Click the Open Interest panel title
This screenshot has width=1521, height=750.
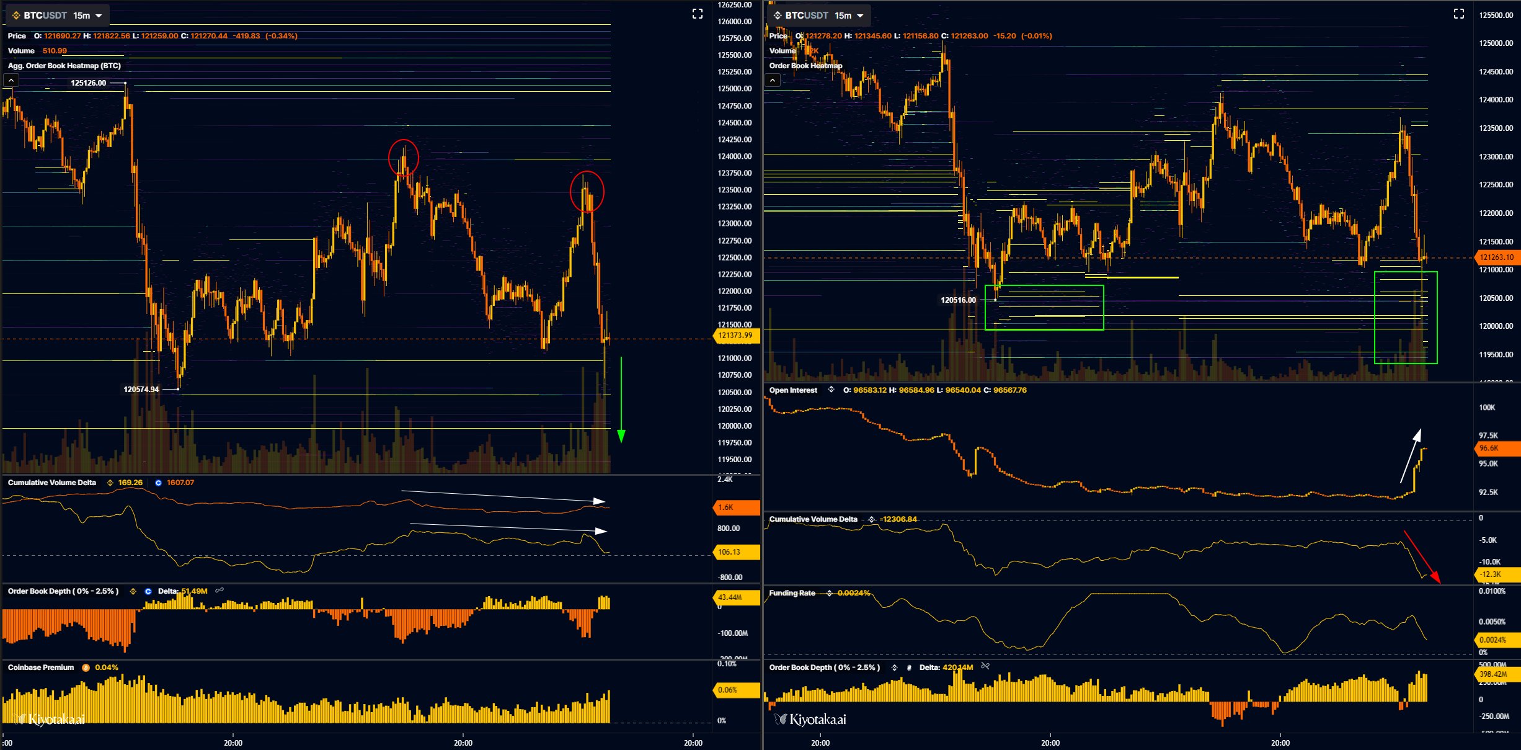coord(792,390)
